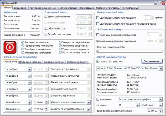Click the incoming traffic value 31,68 Кбайт
The width and height of the screenshot is (166, 116).
[x=133, y=89]
